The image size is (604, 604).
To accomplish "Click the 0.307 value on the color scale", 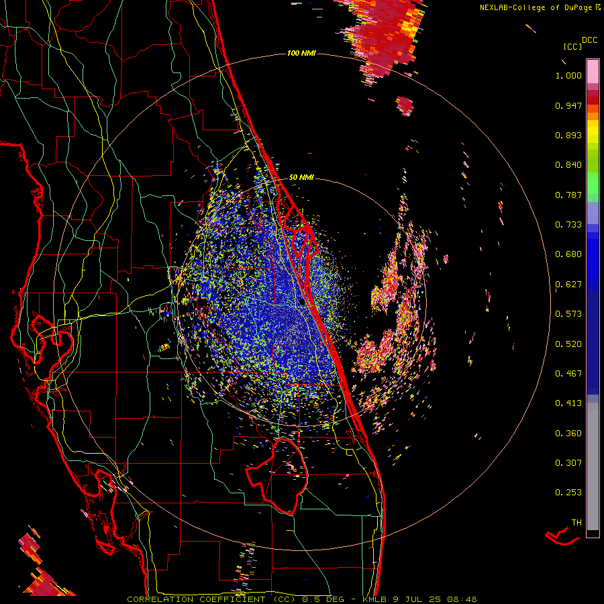I will [568, 463].
